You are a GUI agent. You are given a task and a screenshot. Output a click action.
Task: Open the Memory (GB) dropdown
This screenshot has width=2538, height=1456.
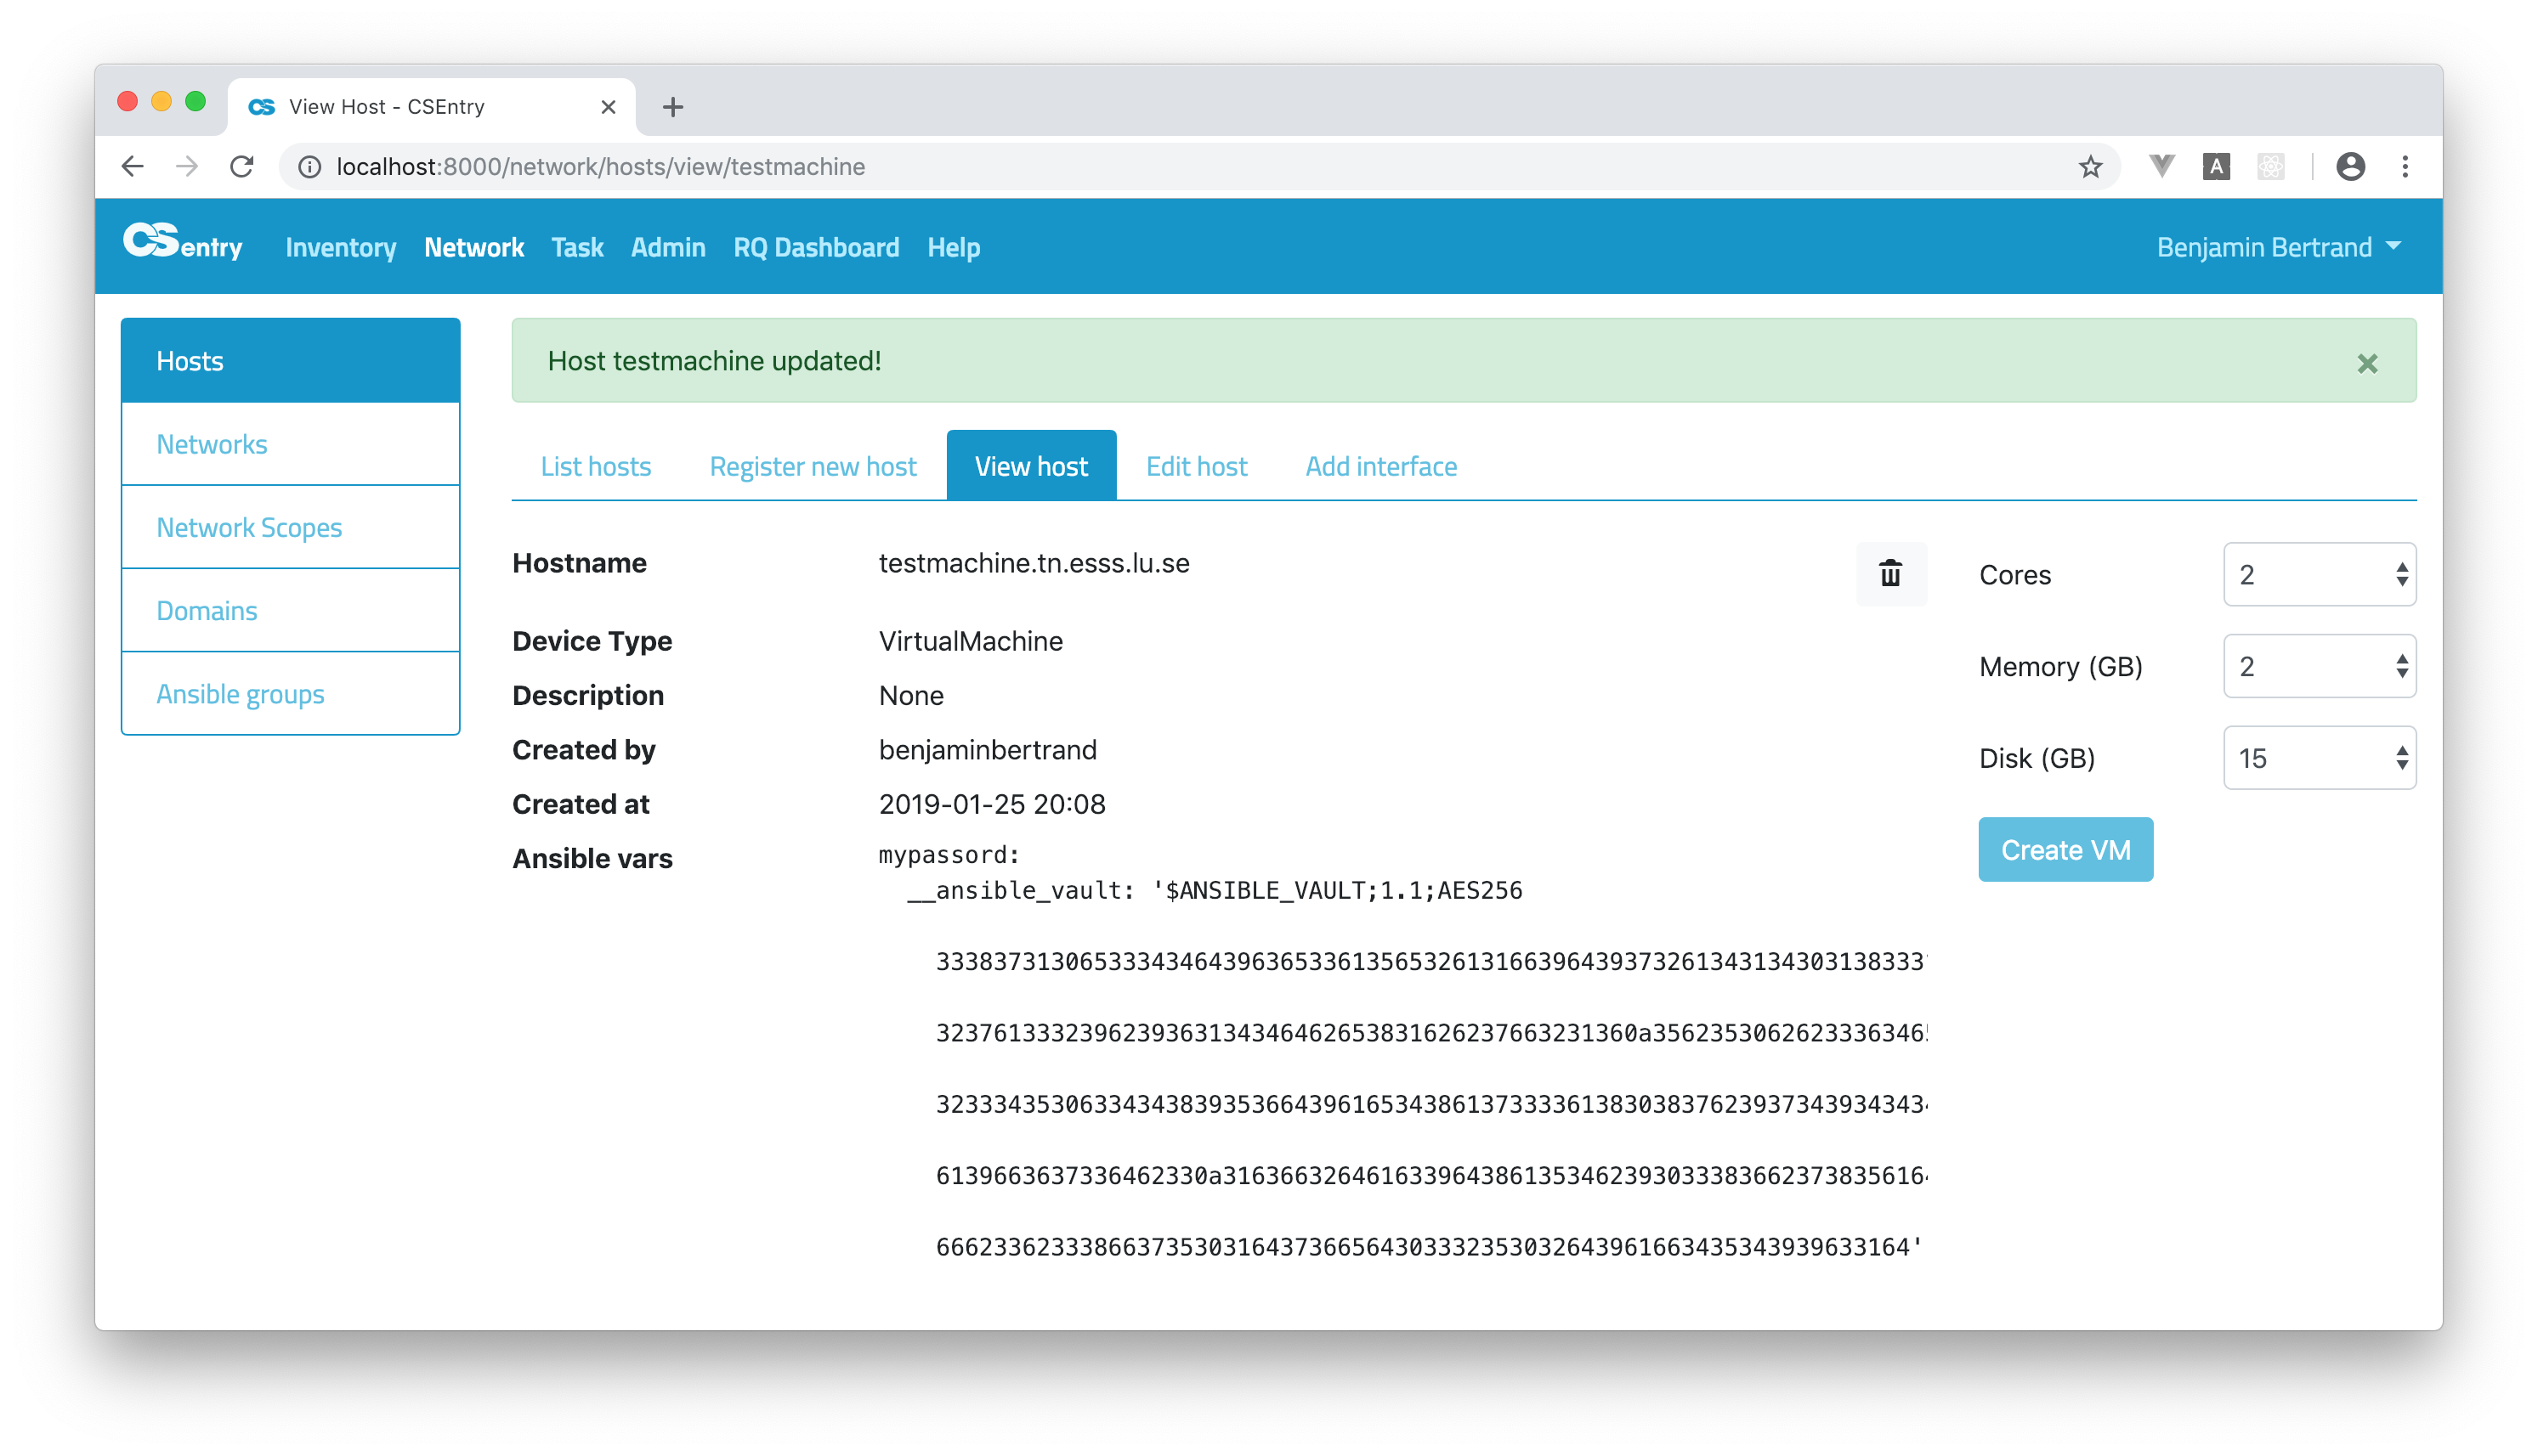coord(2318,666)
